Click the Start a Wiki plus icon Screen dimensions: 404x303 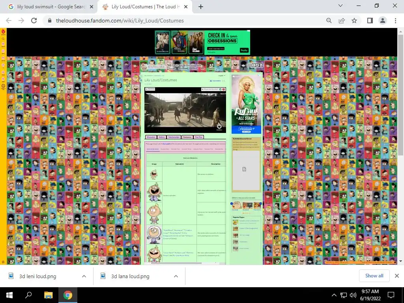3,86
